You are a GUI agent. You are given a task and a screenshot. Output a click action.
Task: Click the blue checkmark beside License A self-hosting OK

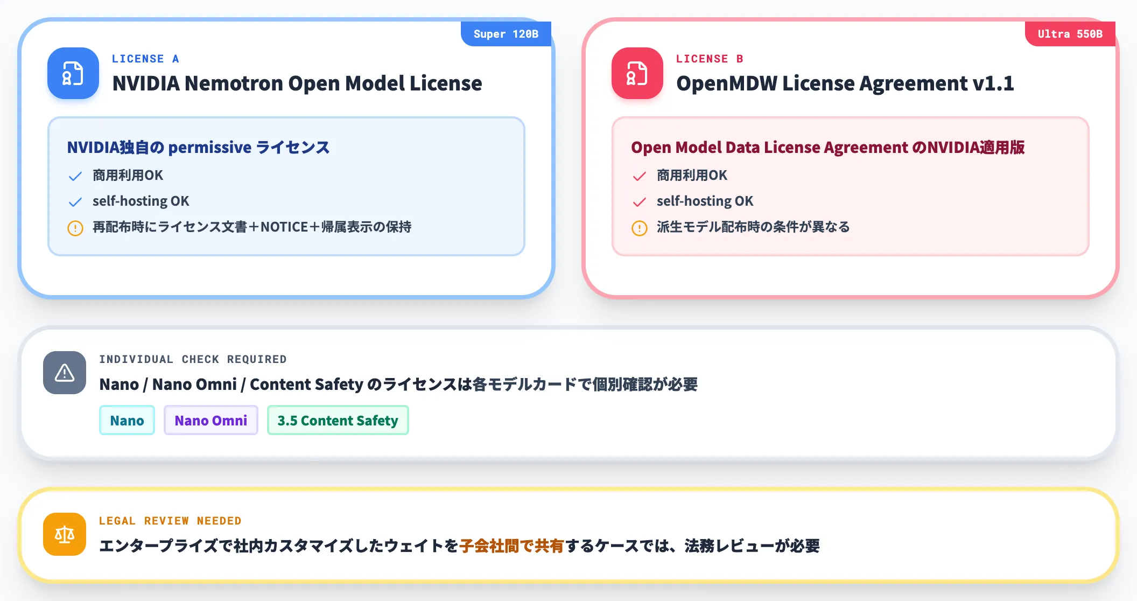point(75,202)
